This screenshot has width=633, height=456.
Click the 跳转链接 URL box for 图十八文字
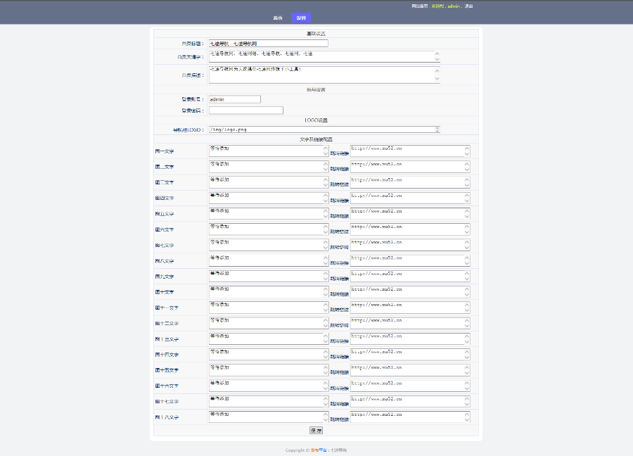[x=407, y=417]
